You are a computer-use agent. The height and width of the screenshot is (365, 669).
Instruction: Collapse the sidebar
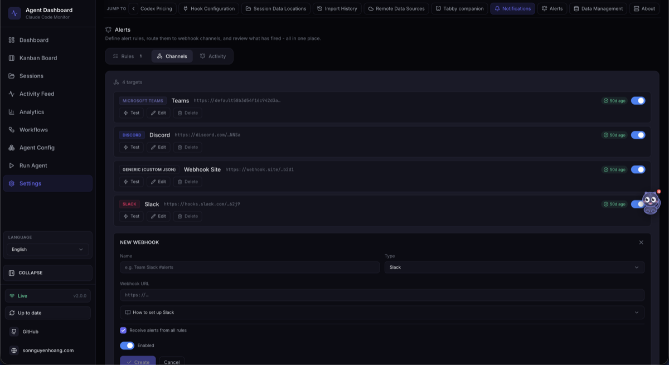[x=47, y=273]
